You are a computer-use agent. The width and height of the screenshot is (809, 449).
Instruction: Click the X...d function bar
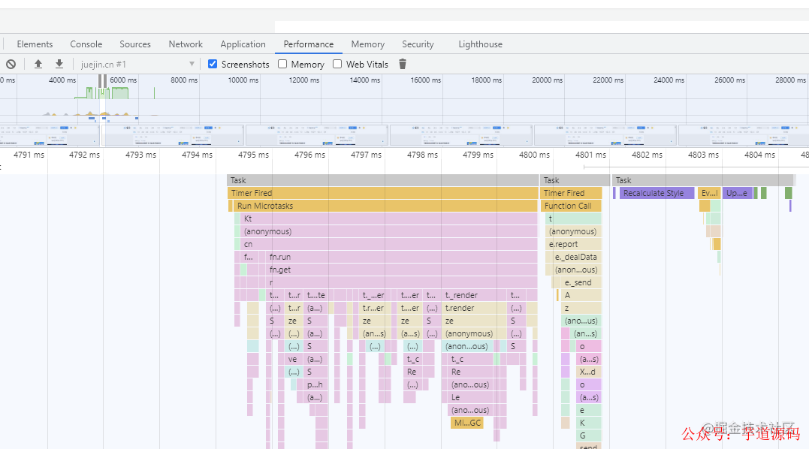click(x=589, y=372)
